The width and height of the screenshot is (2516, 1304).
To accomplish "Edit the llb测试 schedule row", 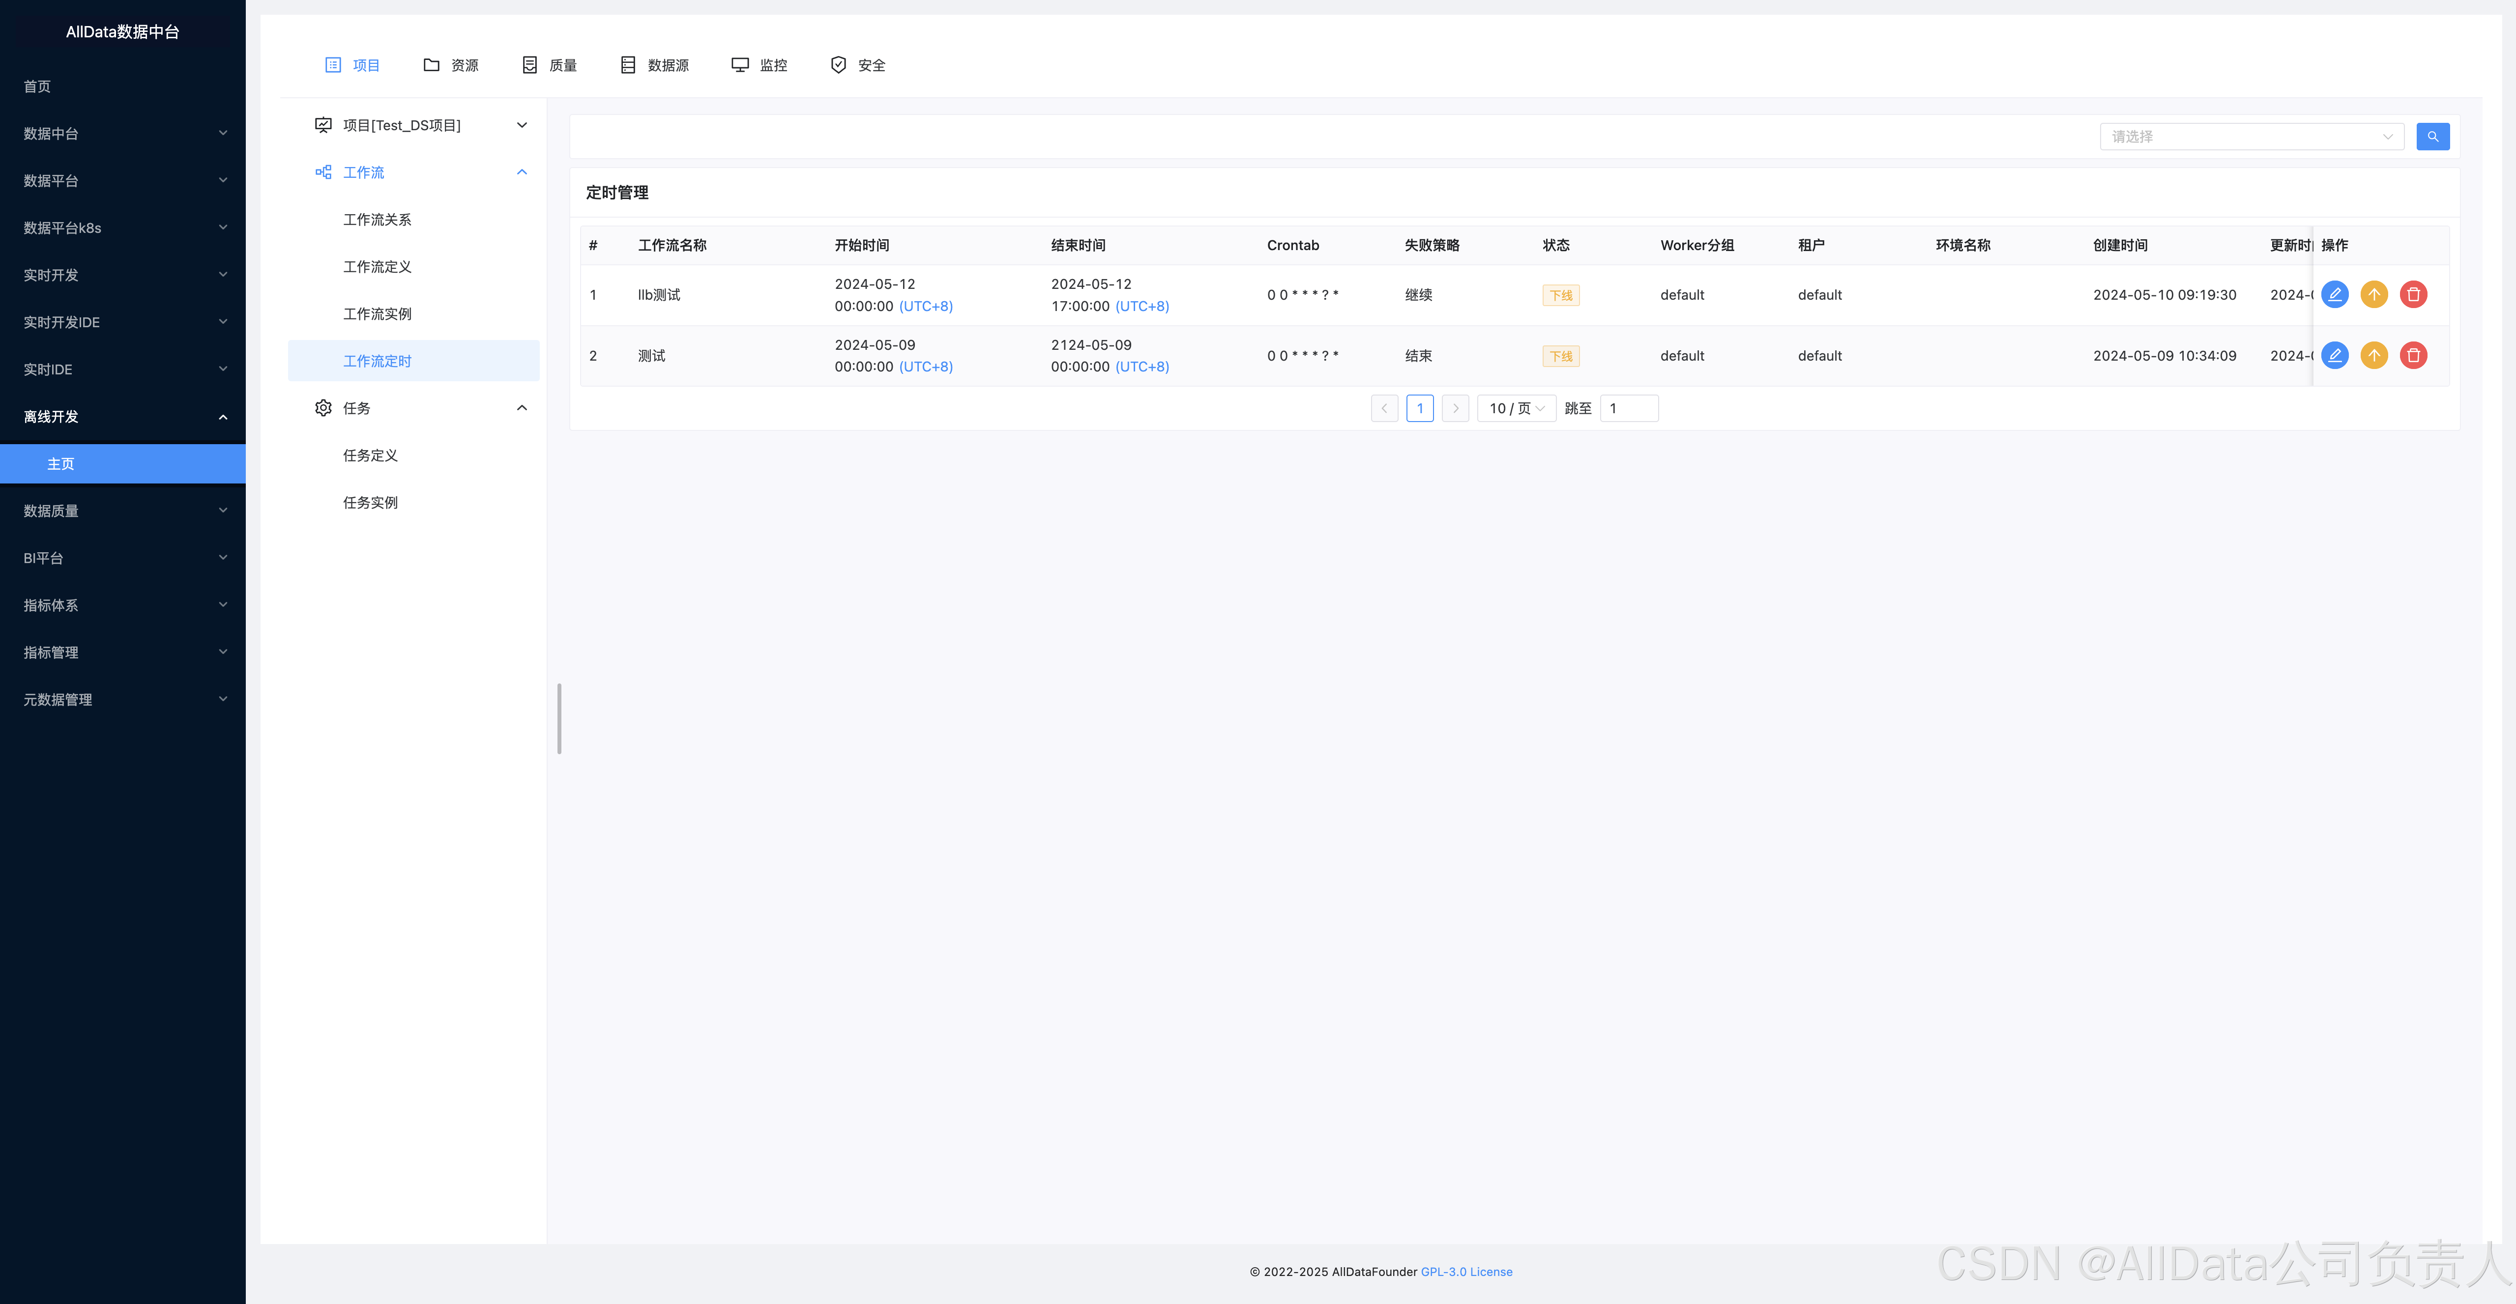I will 2334,295.
